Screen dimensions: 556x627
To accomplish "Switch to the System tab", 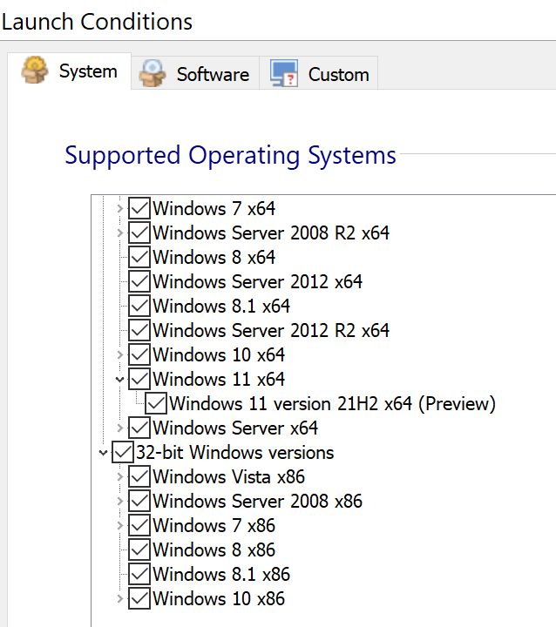I will pos(69,71).
